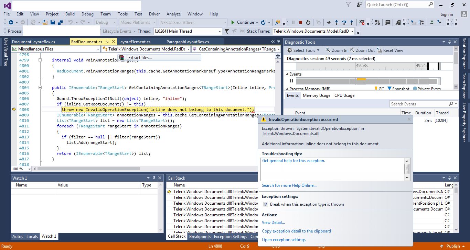Click the View Detail... link
This screenshot has width=470, height=250.
coord(273,223)
